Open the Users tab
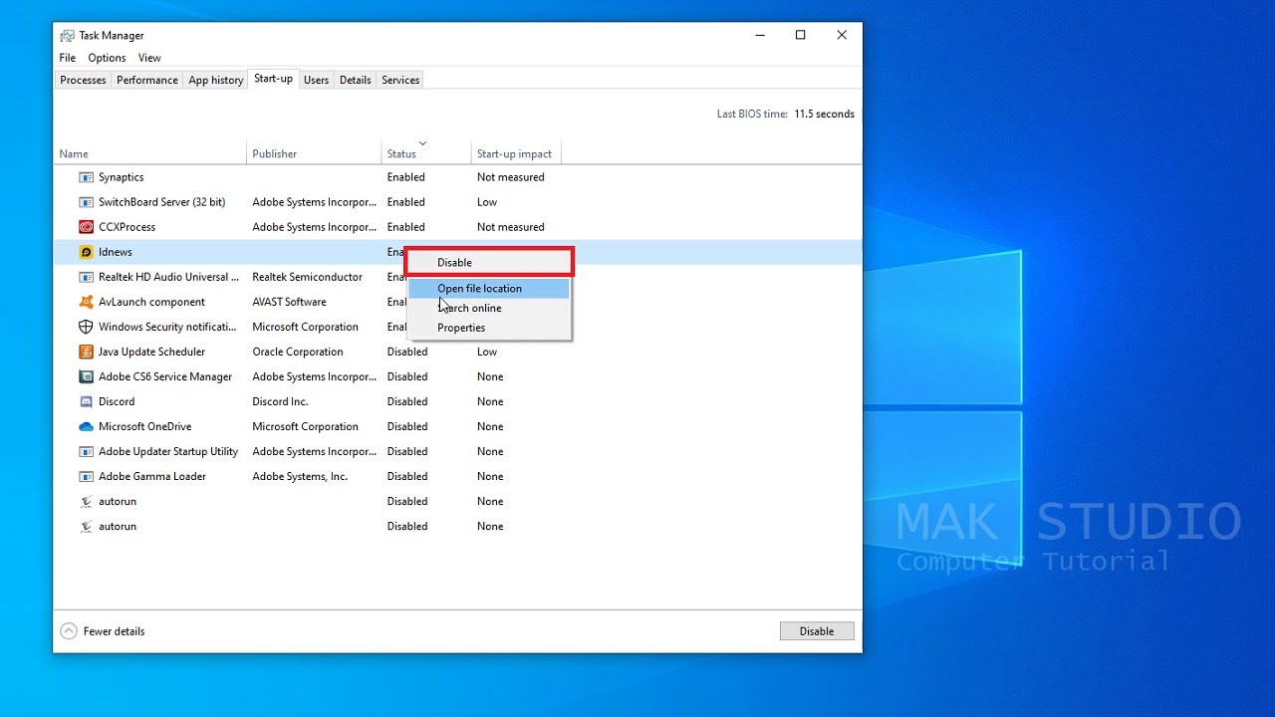Image resolution: width=1275 pixels, height=717 pixels. pyautogui.click(x=317, y=80)
